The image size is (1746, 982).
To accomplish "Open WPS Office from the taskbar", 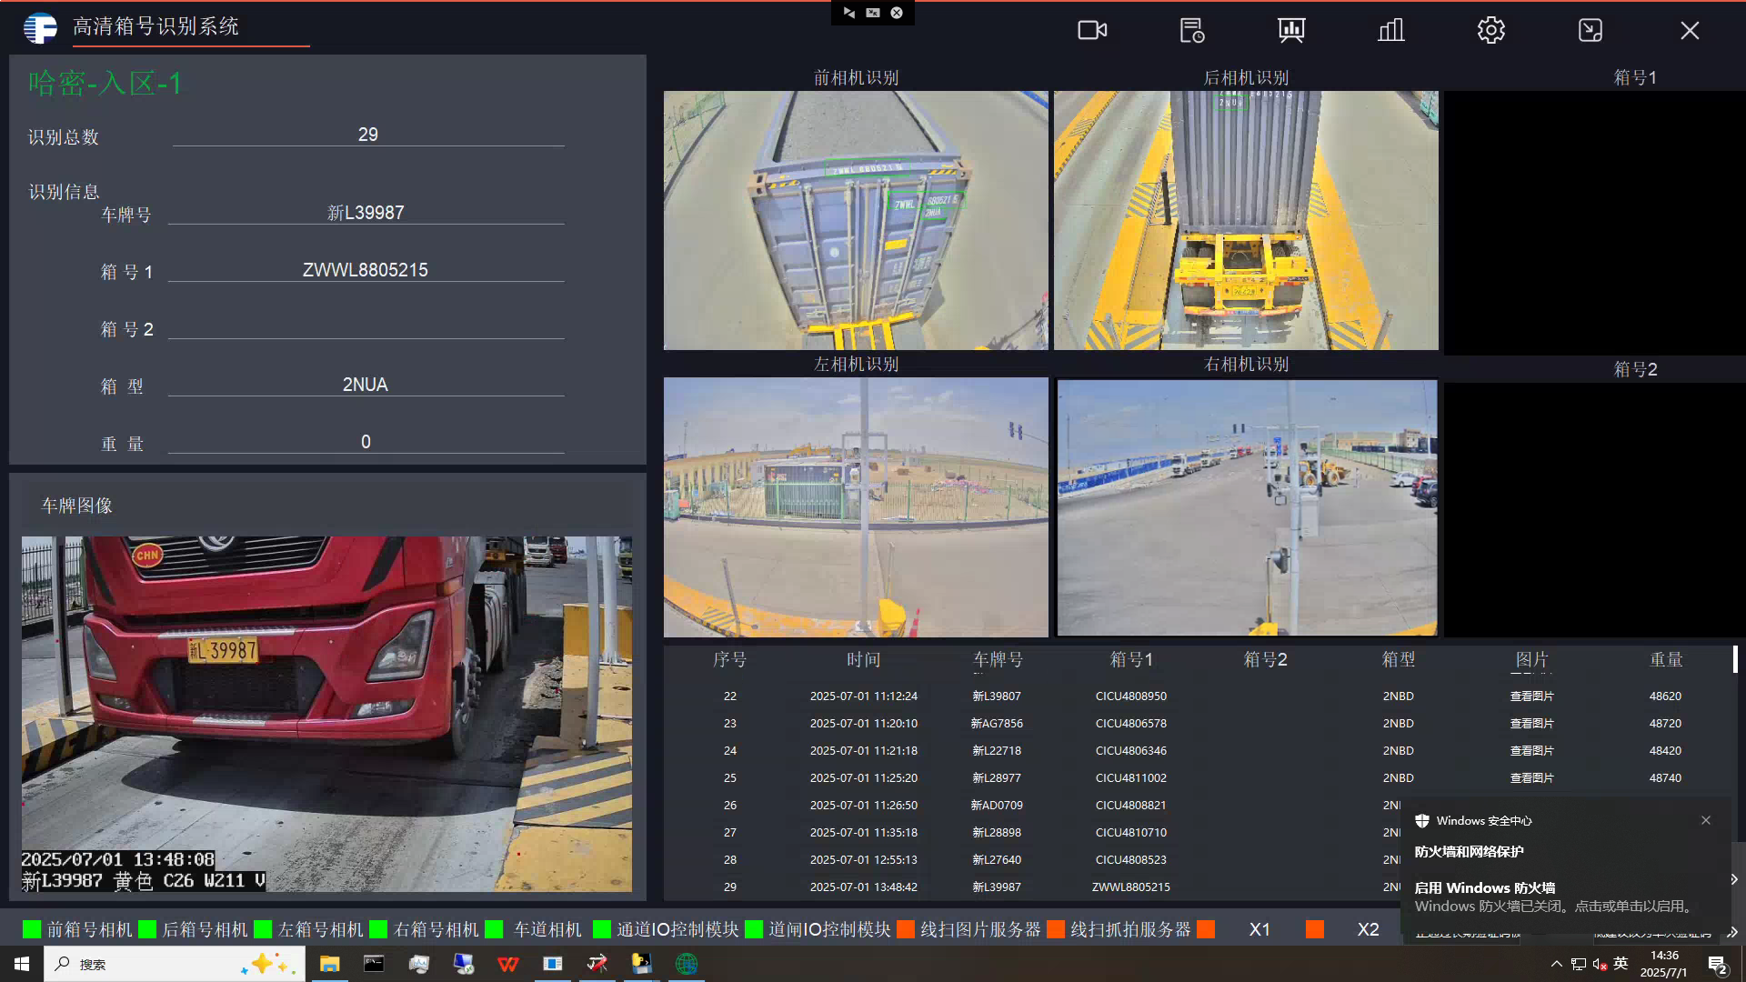I will 507,964.
